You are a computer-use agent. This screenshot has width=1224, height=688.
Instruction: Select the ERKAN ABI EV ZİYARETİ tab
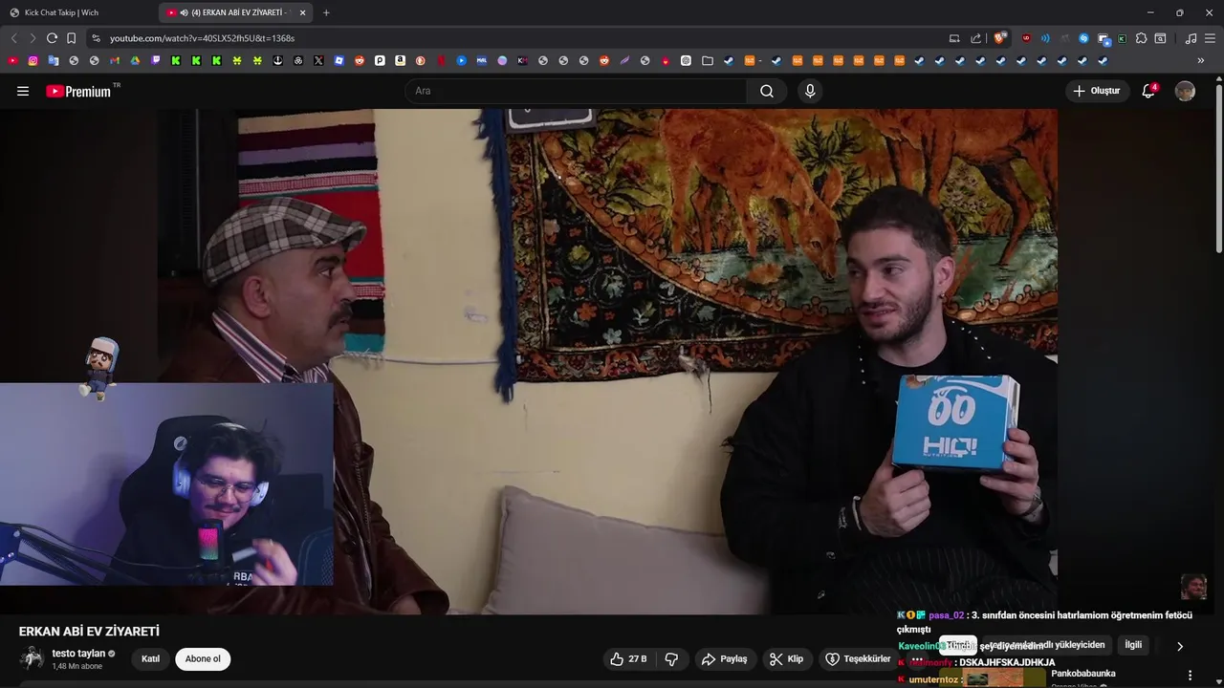coord(234,12)
